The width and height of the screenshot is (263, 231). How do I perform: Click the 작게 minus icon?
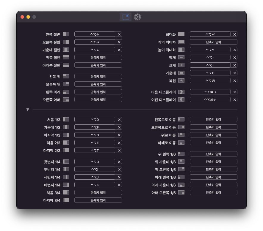pyautogui.click(x=181, y=57)
